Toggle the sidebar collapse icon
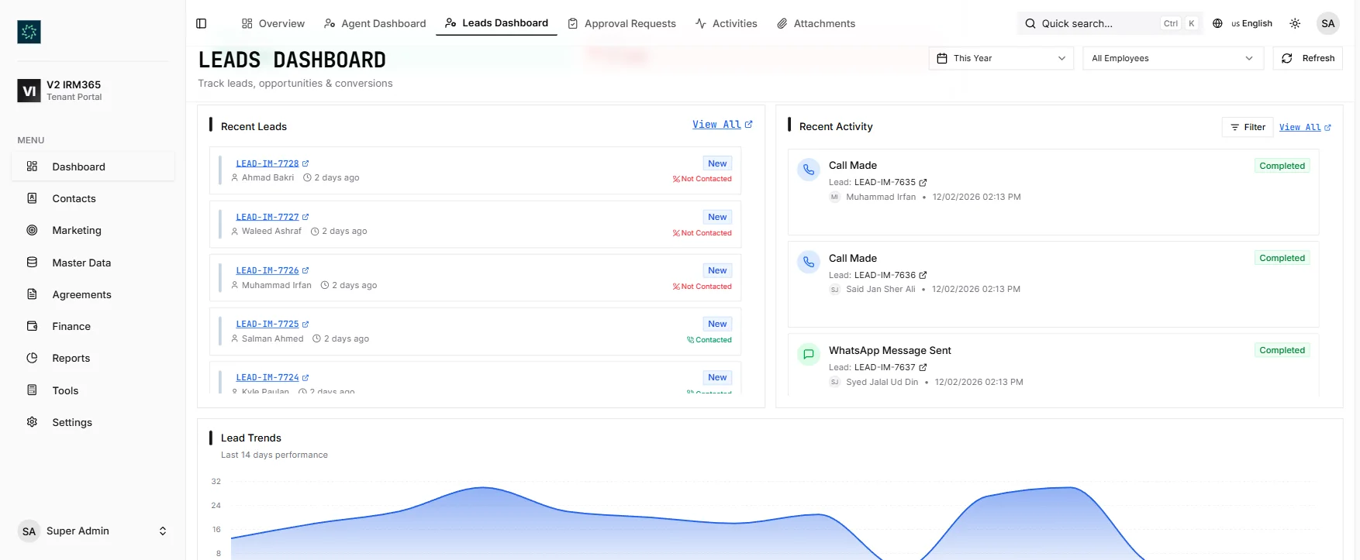 202,23
